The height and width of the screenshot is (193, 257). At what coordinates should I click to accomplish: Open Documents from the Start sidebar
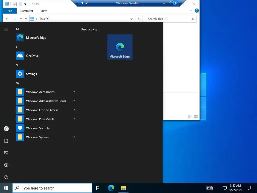click(6, 141)
